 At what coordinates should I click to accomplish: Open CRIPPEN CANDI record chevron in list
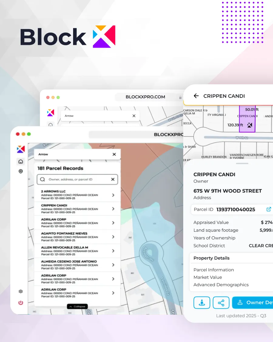click(113, 209)
